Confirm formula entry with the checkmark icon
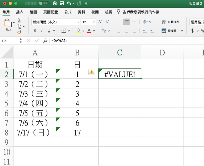Image resolution: width=204 pixels, height=166 pixels. (37, 41)
